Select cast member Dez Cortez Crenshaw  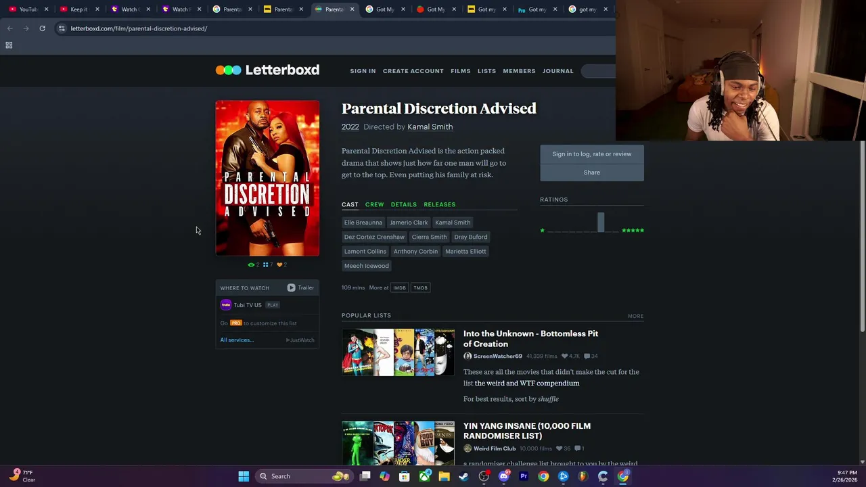374,237
